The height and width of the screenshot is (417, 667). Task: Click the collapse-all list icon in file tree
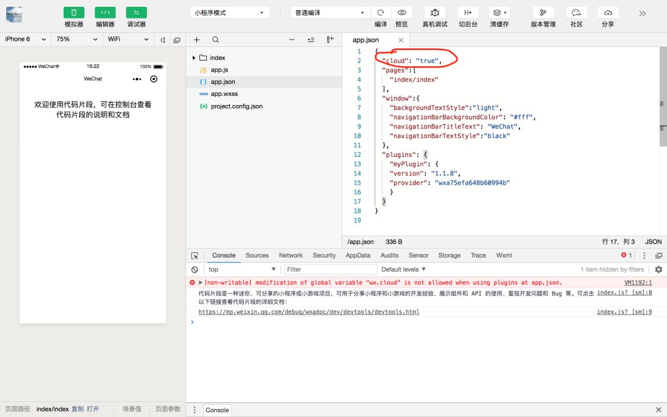point(311,40)
